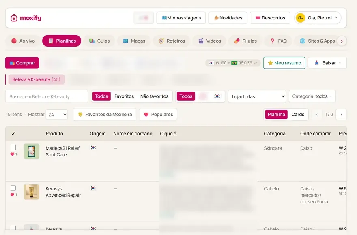The image size is (357, 235).
Task: Click heart icon on Kerasys Advanced Repair row
Action: tap(12, 194)
